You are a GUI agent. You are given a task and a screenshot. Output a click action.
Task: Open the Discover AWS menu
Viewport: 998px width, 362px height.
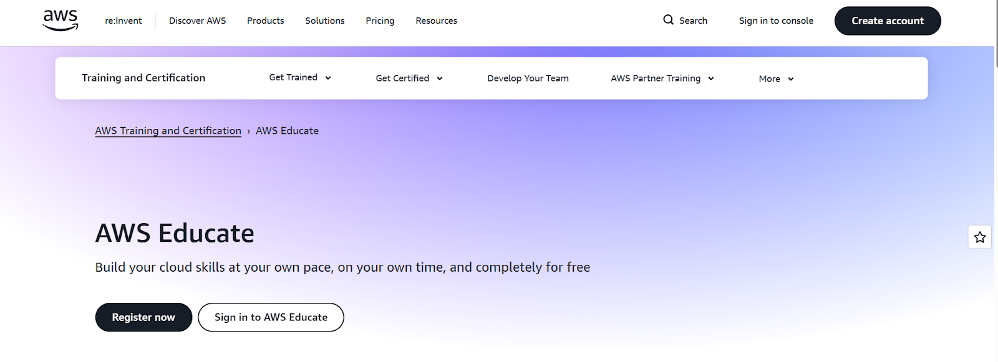pos(198,21)
